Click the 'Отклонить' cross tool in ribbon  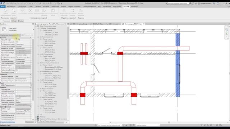30,12
